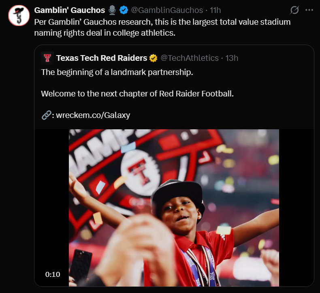Click the blue verified checkmark badge
Image resolution: width=320 pixels, height=293 pixels.
(124, 10)
